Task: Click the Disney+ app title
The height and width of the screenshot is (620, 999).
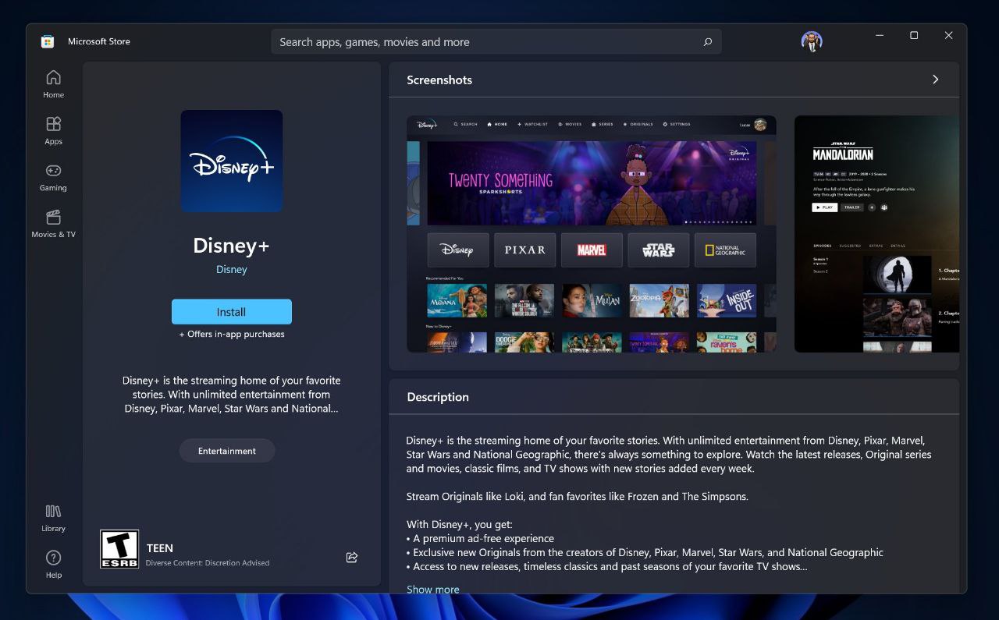Action: pos(231,245)
